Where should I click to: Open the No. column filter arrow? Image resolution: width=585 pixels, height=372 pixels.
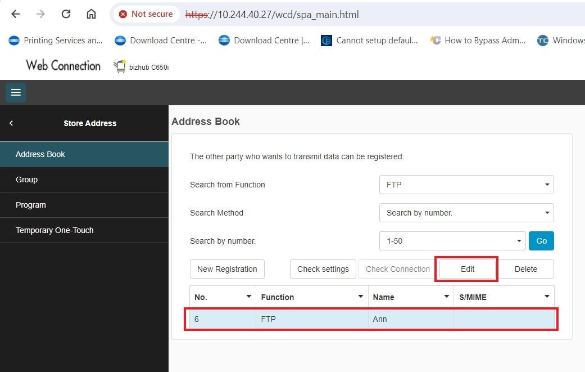(248, 297)
